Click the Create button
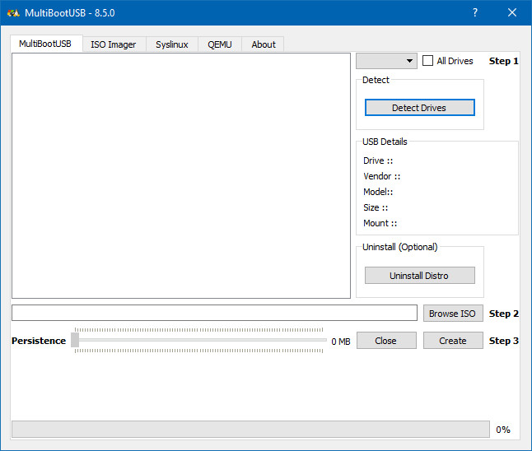Screen dimensions: 532x451 [453, 341]
